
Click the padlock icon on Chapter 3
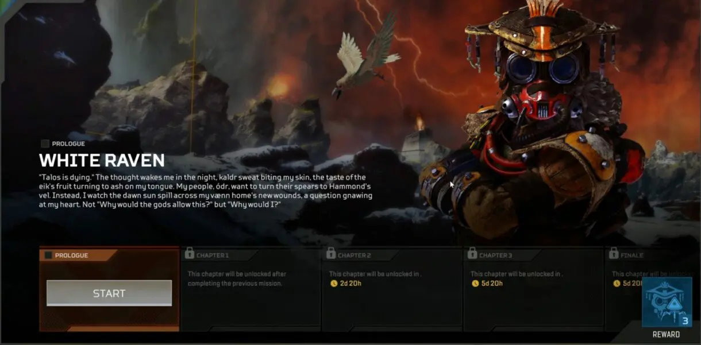tap(472, 253)
